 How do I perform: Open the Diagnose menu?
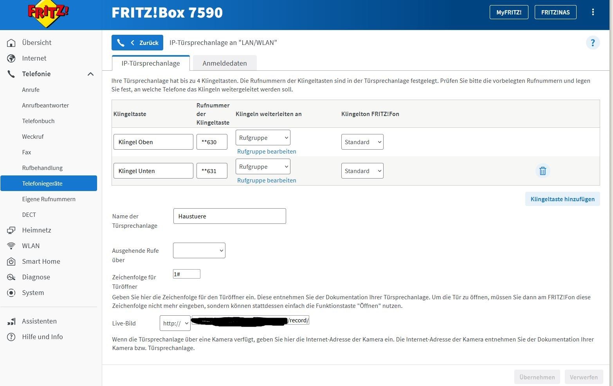coord(36,277)
